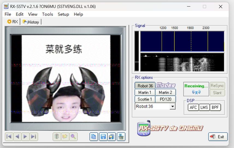Click the rightmost icon in the bottom toolbar

(121, 137)
